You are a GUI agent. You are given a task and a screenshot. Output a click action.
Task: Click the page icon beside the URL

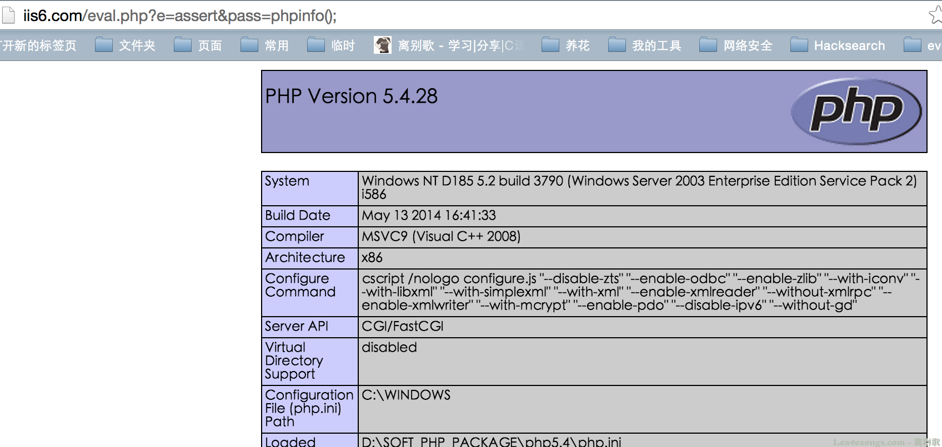[8, 15]
